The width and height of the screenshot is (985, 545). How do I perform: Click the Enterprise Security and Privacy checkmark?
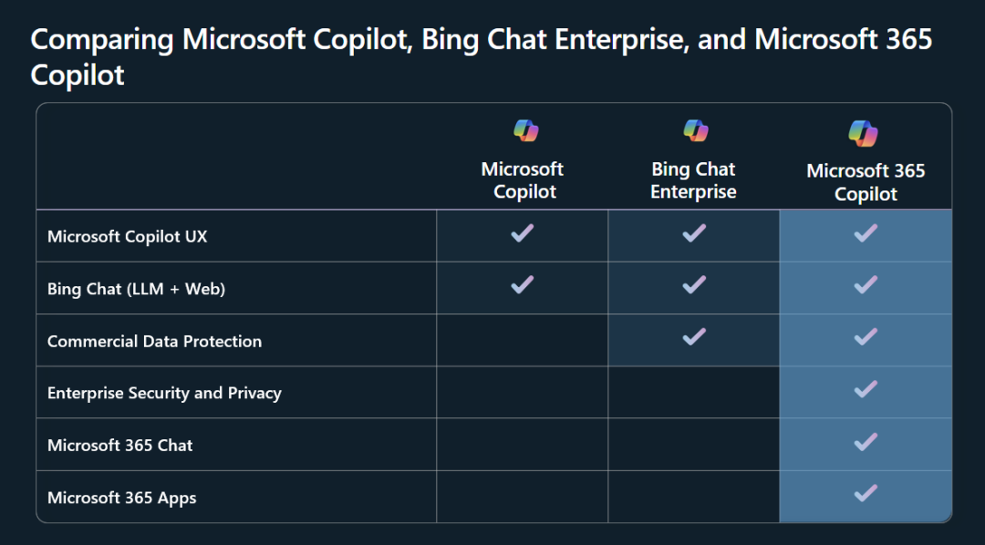866,388
